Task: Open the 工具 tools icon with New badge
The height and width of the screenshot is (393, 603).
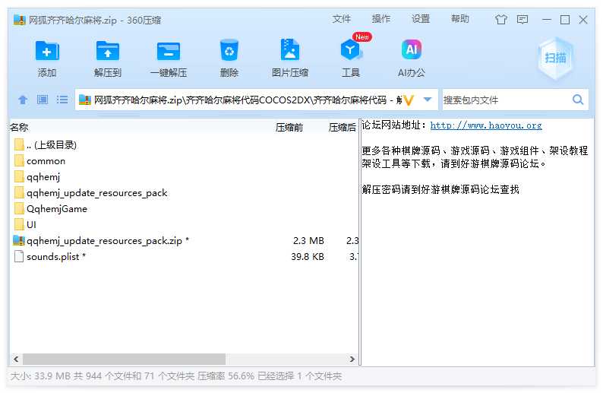Action: click(351, 50)
